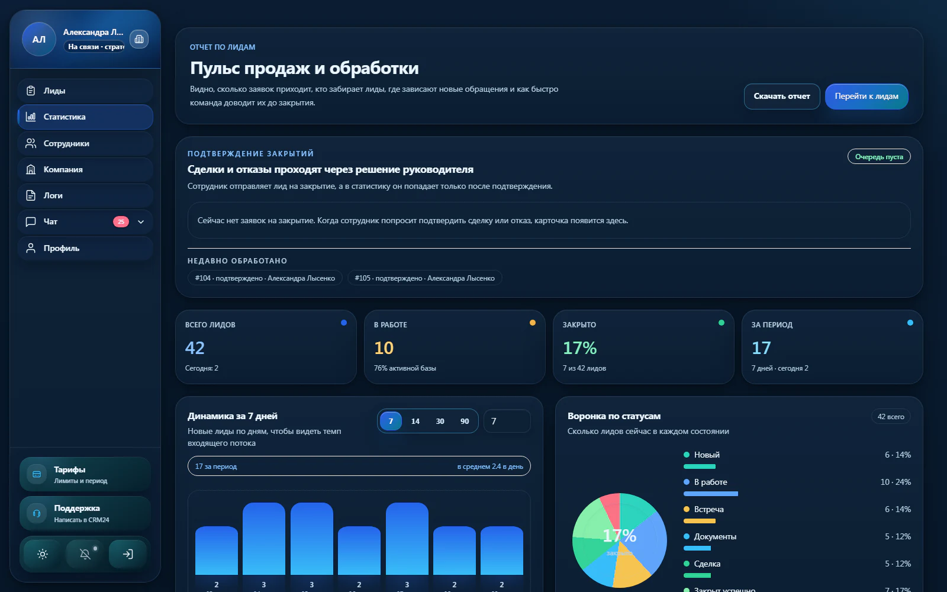Click the Новый teal progress bar
This screenshot has height=592, width=947.
coord(700,466)
